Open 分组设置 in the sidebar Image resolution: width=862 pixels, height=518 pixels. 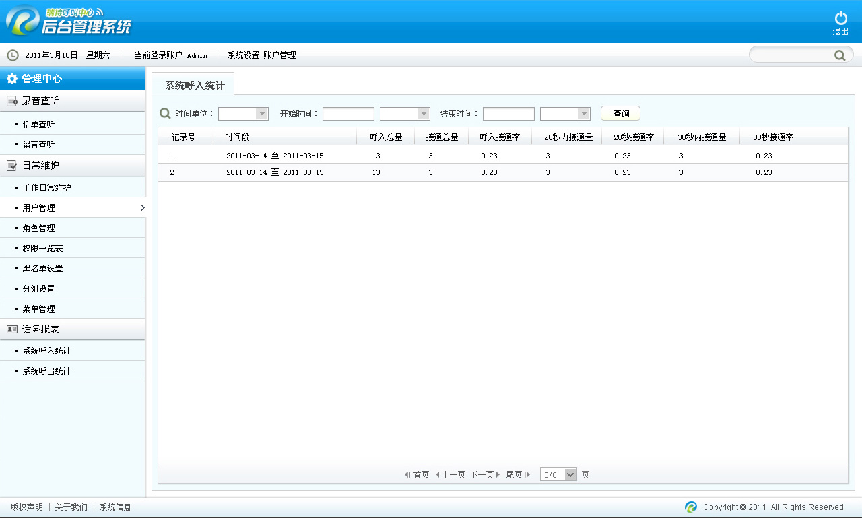tap(73, 289)
